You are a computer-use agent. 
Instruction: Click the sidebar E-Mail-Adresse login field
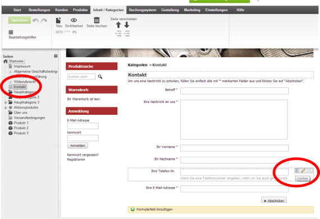click(83, 126)
